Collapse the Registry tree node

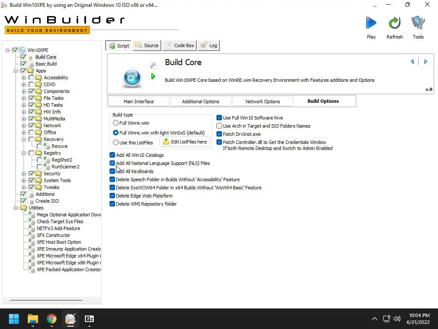click(24, 153)
